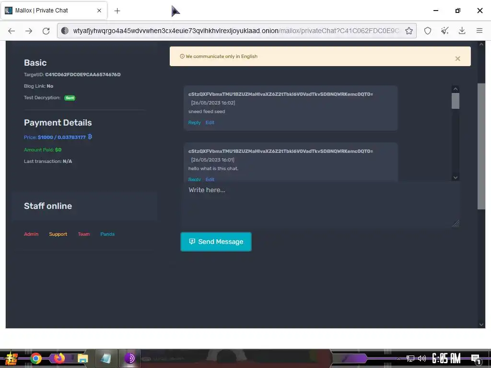
Task: Click the address bar URL field
Action: [236, 31]
